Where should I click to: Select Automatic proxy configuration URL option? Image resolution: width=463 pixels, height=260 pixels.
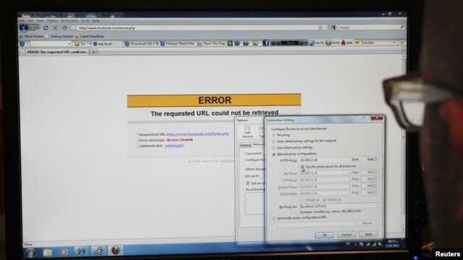(274, 218)
